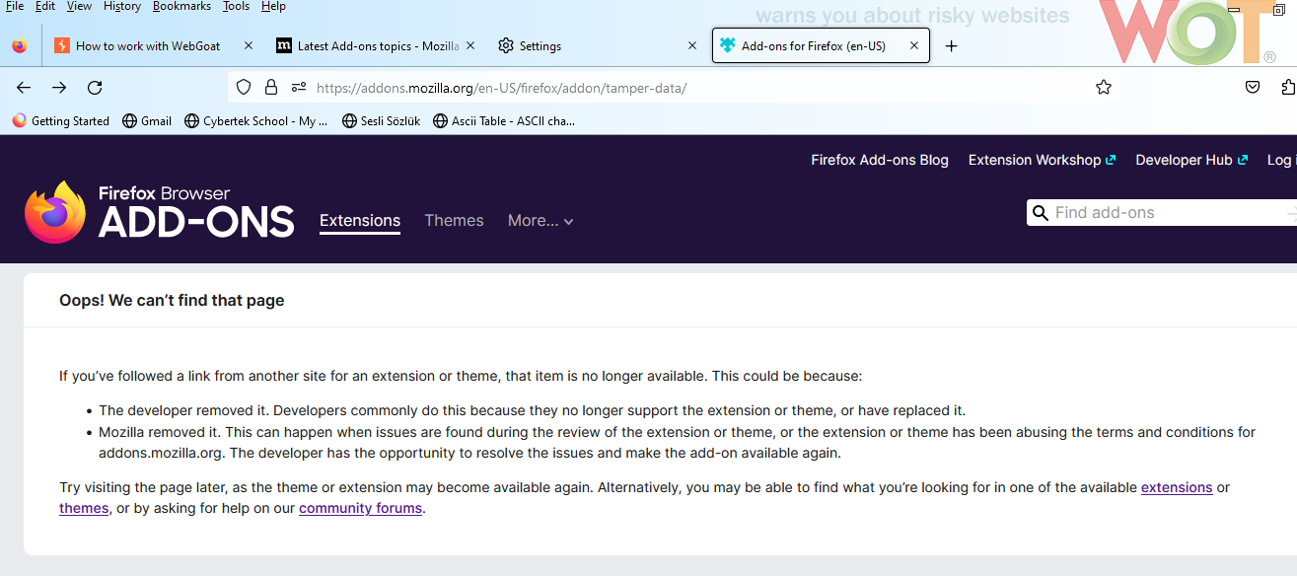
Task: Go to the Extensions section
Action: click(x=360, y=221)
